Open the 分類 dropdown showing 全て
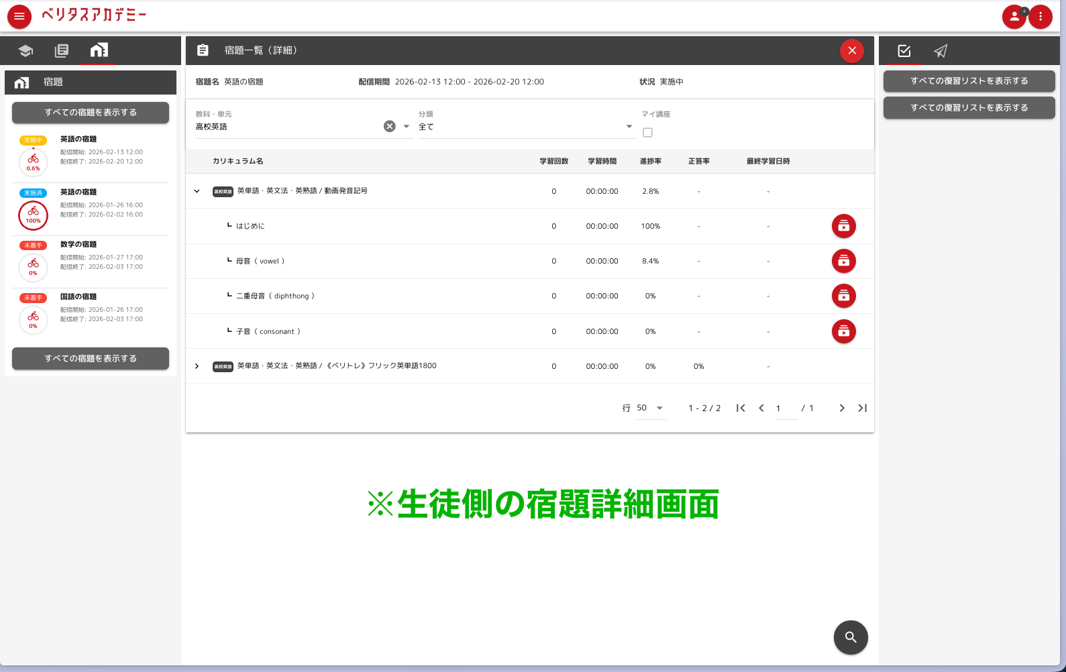The image size is (1066, 672). click(526, 127)
